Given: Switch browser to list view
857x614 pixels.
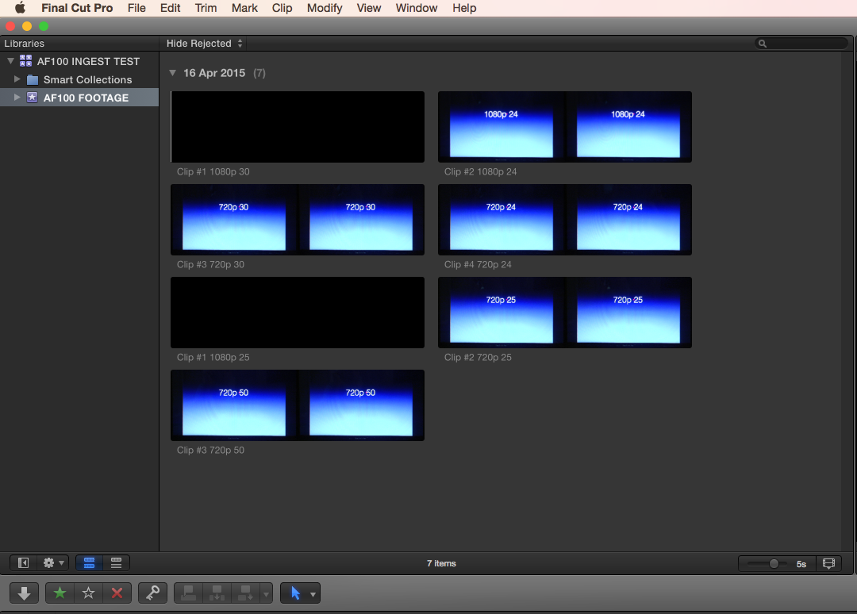Looking at the screenshot, I should coord(116,563).
